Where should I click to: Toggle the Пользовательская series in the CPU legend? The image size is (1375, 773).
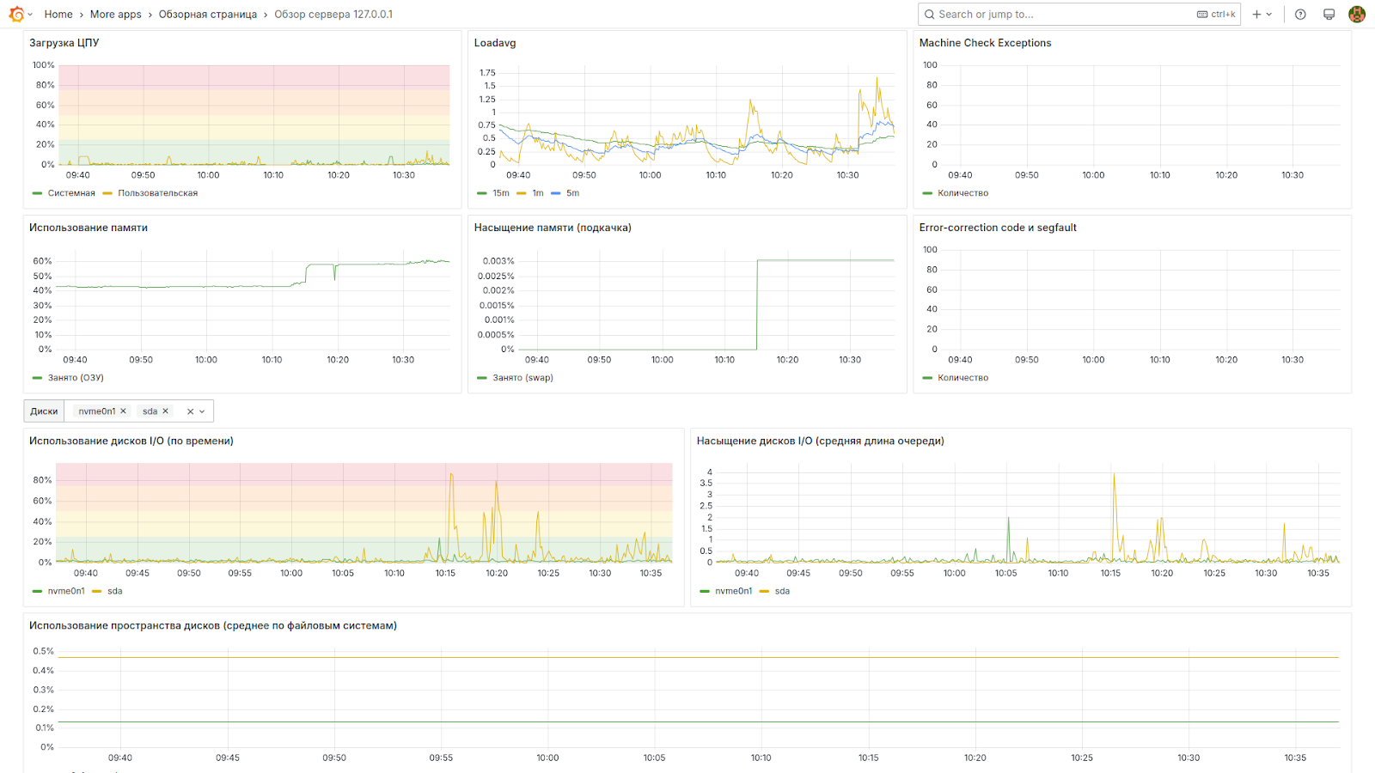(x=157, y=193)
